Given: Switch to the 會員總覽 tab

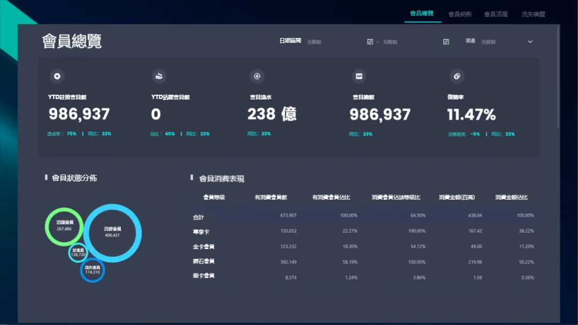Looking at the screenshot, I should (x=422, y=14).
